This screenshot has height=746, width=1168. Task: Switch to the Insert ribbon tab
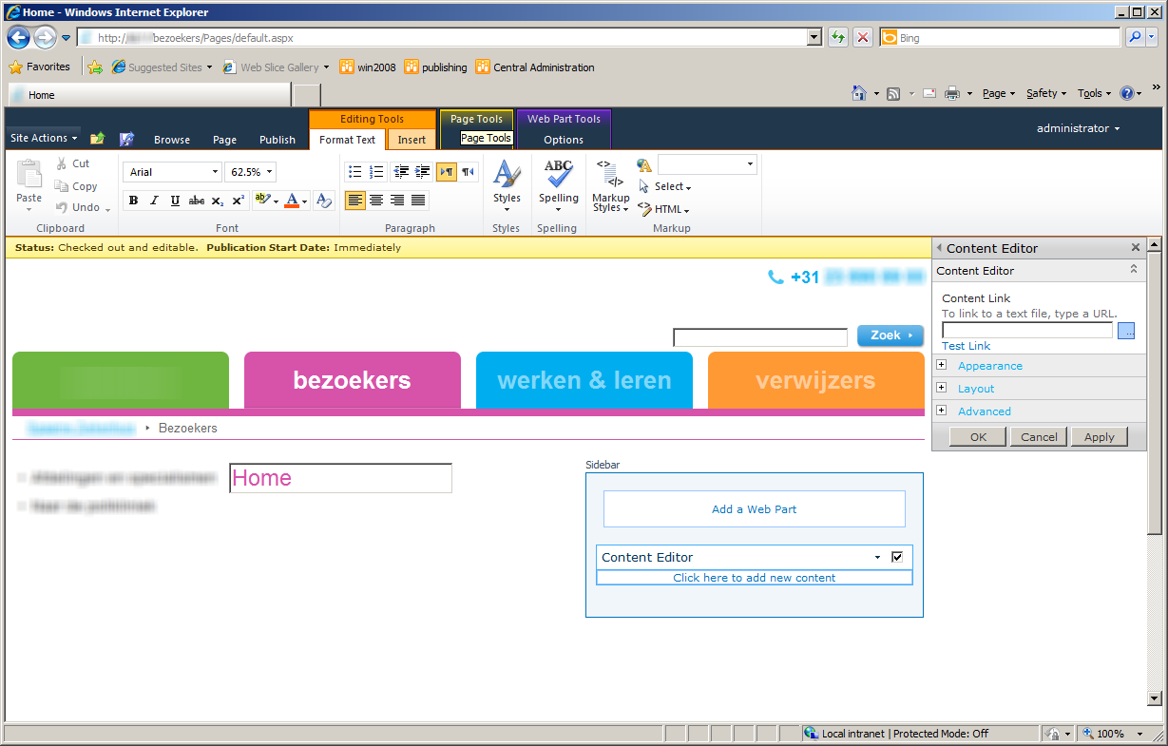(412, 140)
